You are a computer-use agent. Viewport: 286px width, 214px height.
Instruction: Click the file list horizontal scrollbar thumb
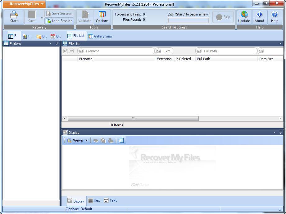pyautogui.click(x=133, y=119)
